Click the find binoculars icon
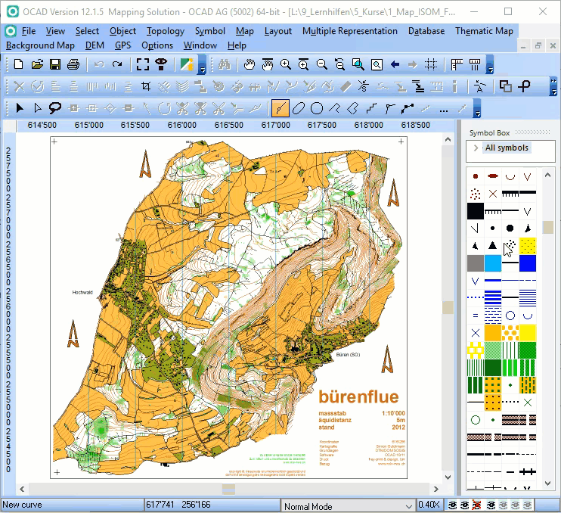 [225, 64]
